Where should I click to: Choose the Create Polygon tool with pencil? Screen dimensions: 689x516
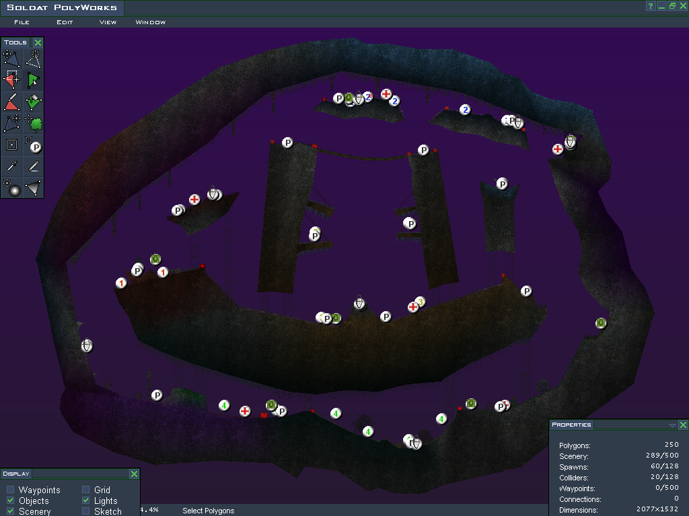(x=12, y=102)
